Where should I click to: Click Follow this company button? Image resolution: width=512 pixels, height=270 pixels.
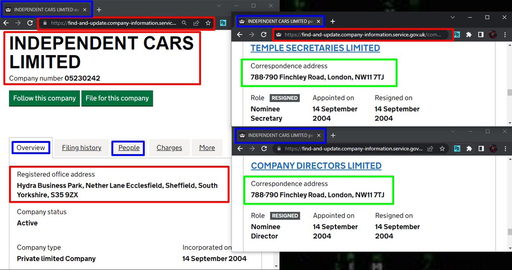[44, 98]
